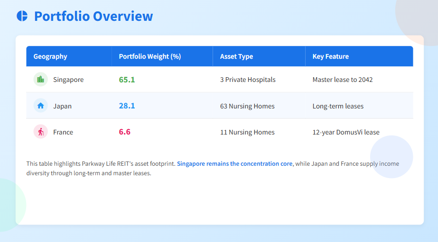Select the Portfolio Overview title
This screenshot has height=242, width=438.
click(x=93, y=16)
